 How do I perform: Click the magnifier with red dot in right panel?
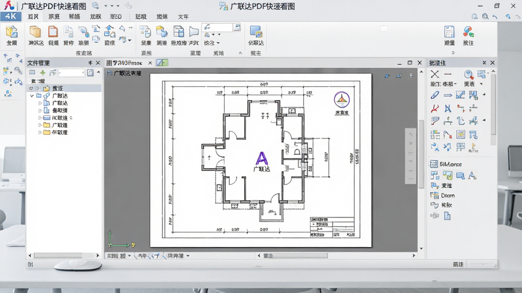[x=469, y=74]
